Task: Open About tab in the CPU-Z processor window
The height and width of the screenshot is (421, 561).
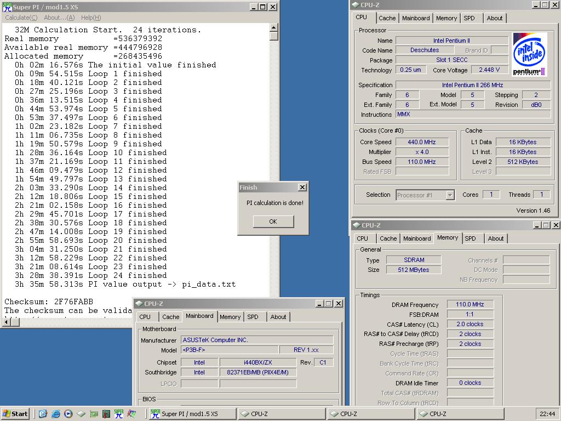Action: 495,18
